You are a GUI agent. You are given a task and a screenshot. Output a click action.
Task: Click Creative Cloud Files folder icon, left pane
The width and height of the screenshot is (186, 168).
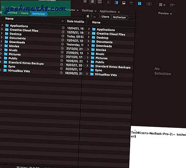click(x=7, y=29)
